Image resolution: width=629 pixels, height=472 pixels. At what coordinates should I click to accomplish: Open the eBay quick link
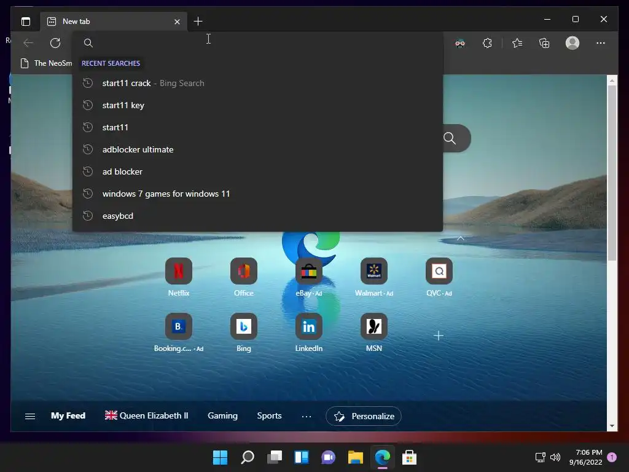308,277
